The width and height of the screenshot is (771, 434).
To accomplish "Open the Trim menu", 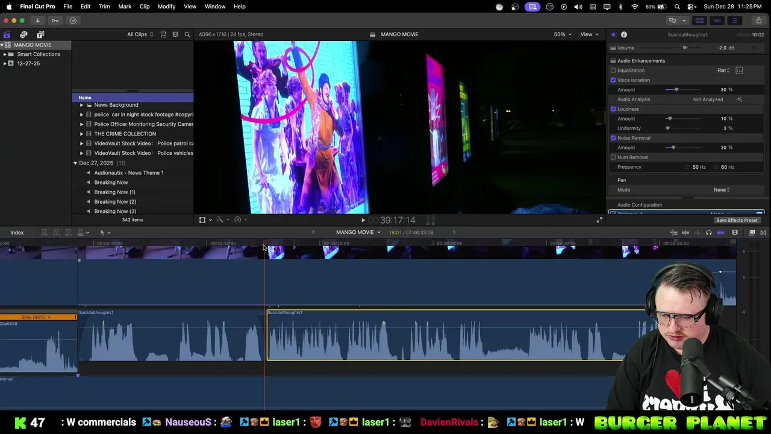I will tap(104, 7).
